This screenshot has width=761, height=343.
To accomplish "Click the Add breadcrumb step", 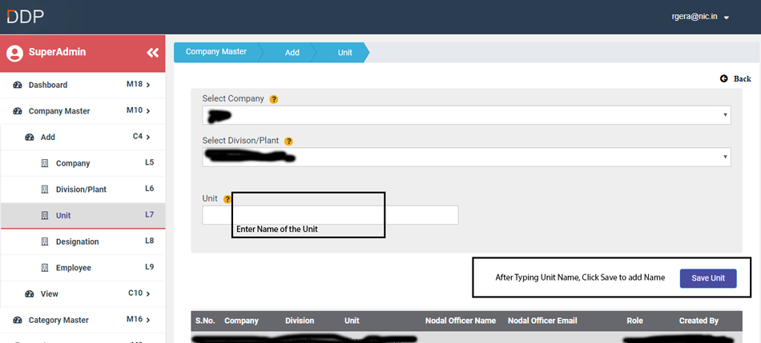I will pyautogui.click(x=292, y=53).
